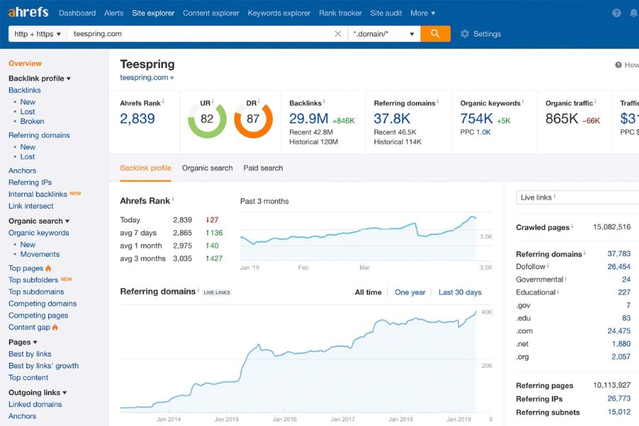Open Competing domains in the sidebar

(43, 304)
